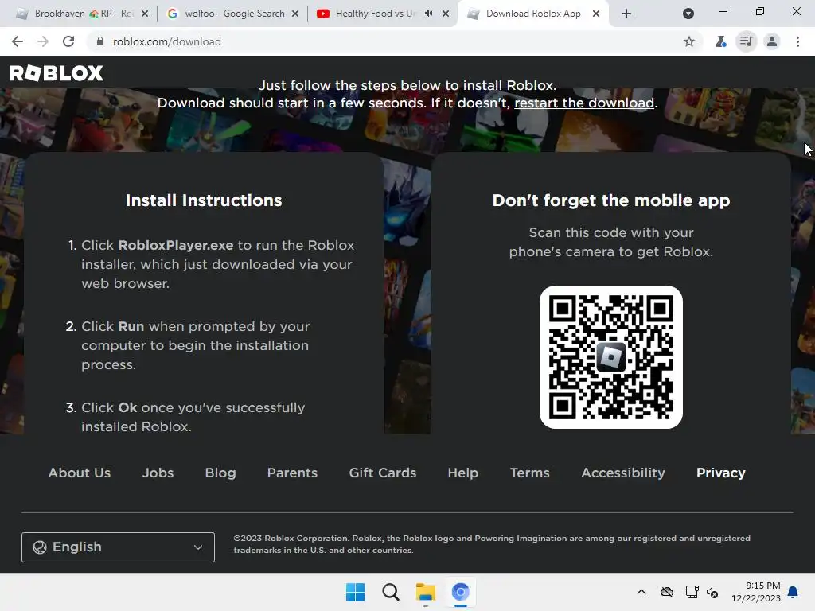Switch to Healthy Food YouTube tab
Screen dimensions: 815x611
coord(374,14)
